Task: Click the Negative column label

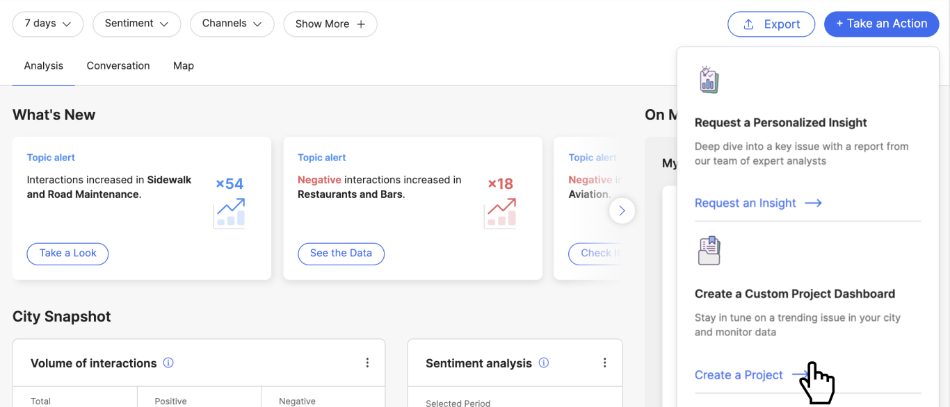Action: tap(297, 401)
